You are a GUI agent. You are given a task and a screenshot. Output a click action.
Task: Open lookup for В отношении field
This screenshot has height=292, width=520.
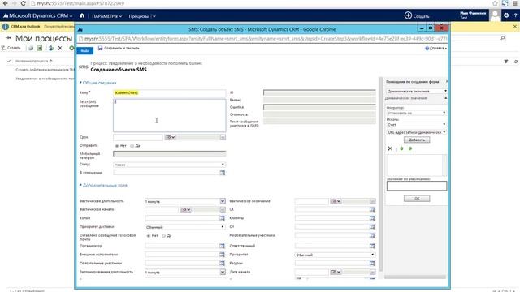coord(222,173)
